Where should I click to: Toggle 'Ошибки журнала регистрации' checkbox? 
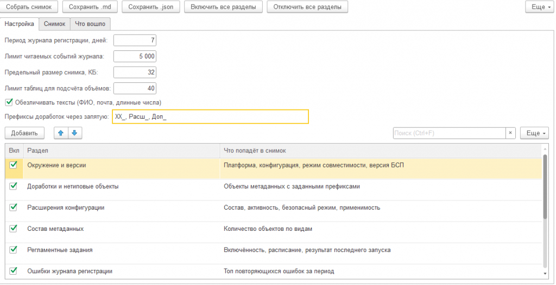[13, 271]
